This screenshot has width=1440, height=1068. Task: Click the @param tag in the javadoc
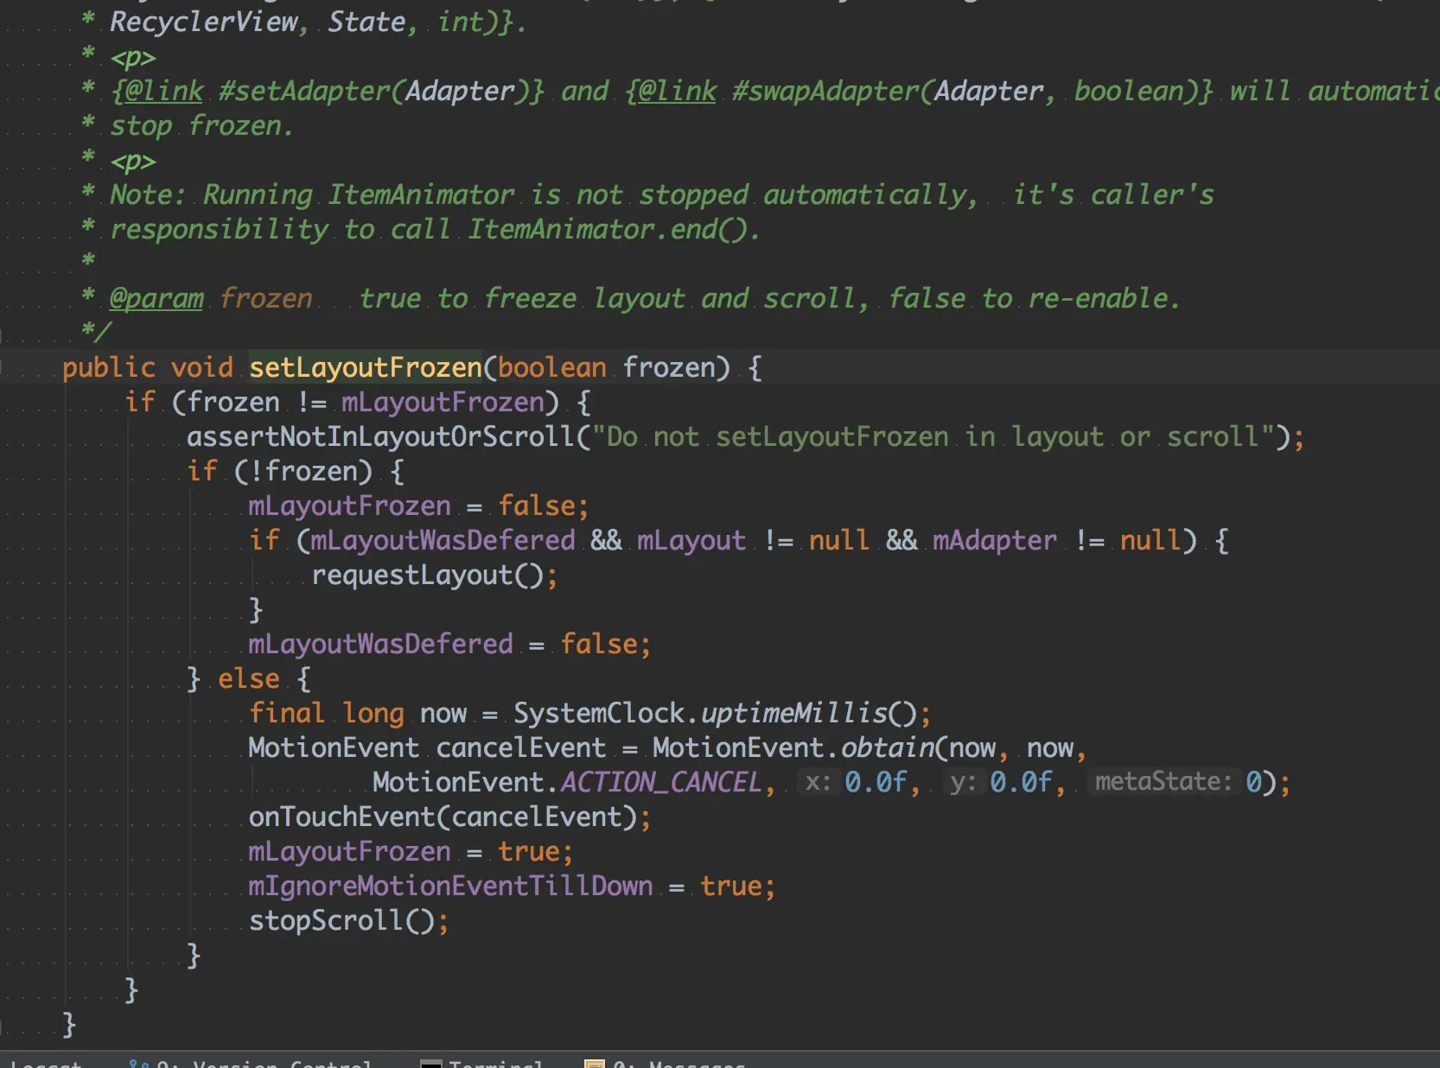[x=156, y=299]
